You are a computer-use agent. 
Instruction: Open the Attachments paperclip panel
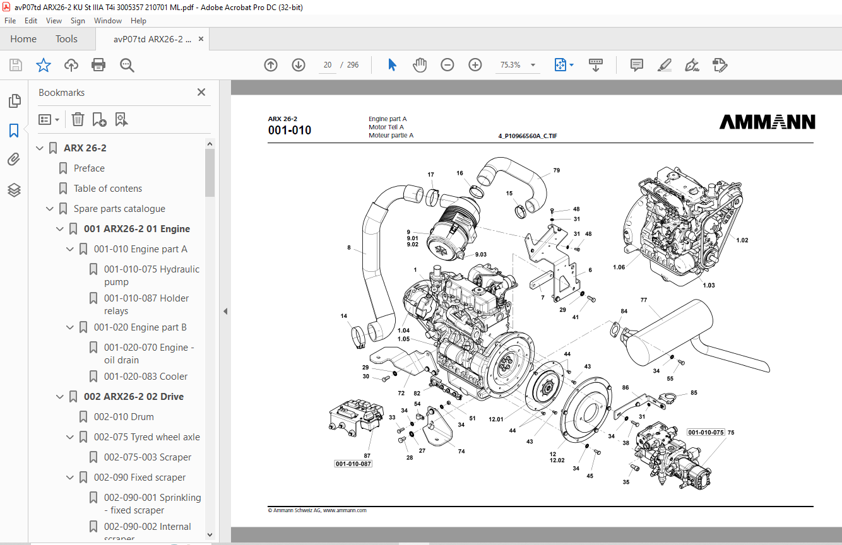coord(14,160)
